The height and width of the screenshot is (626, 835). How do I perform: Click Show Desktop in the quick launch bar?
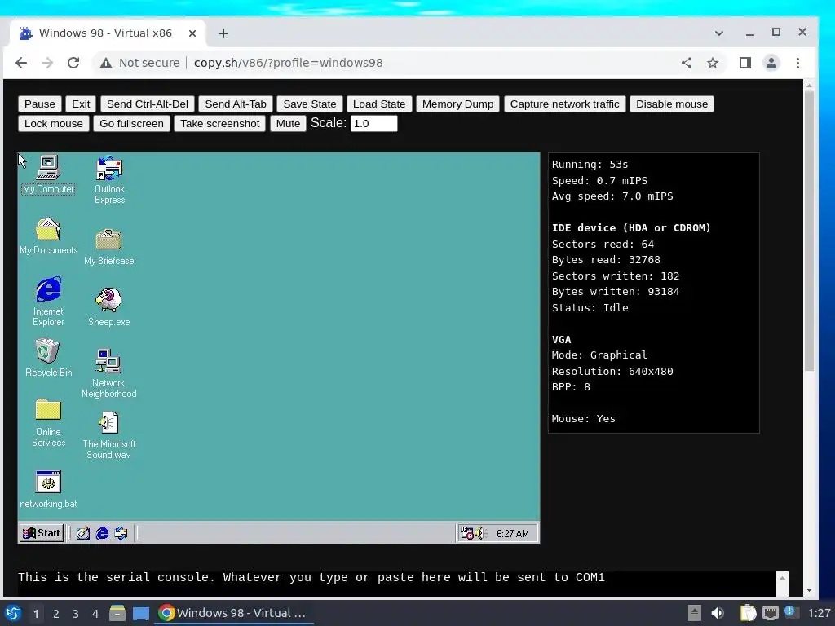pos(83,533)
